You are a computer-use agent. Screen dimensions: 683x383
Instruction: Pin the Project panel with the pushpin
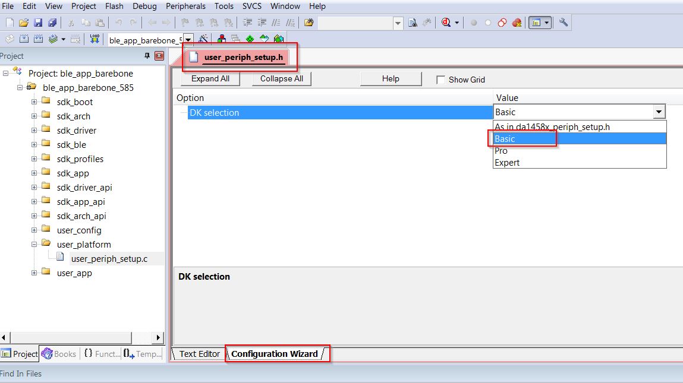(147, 56)
